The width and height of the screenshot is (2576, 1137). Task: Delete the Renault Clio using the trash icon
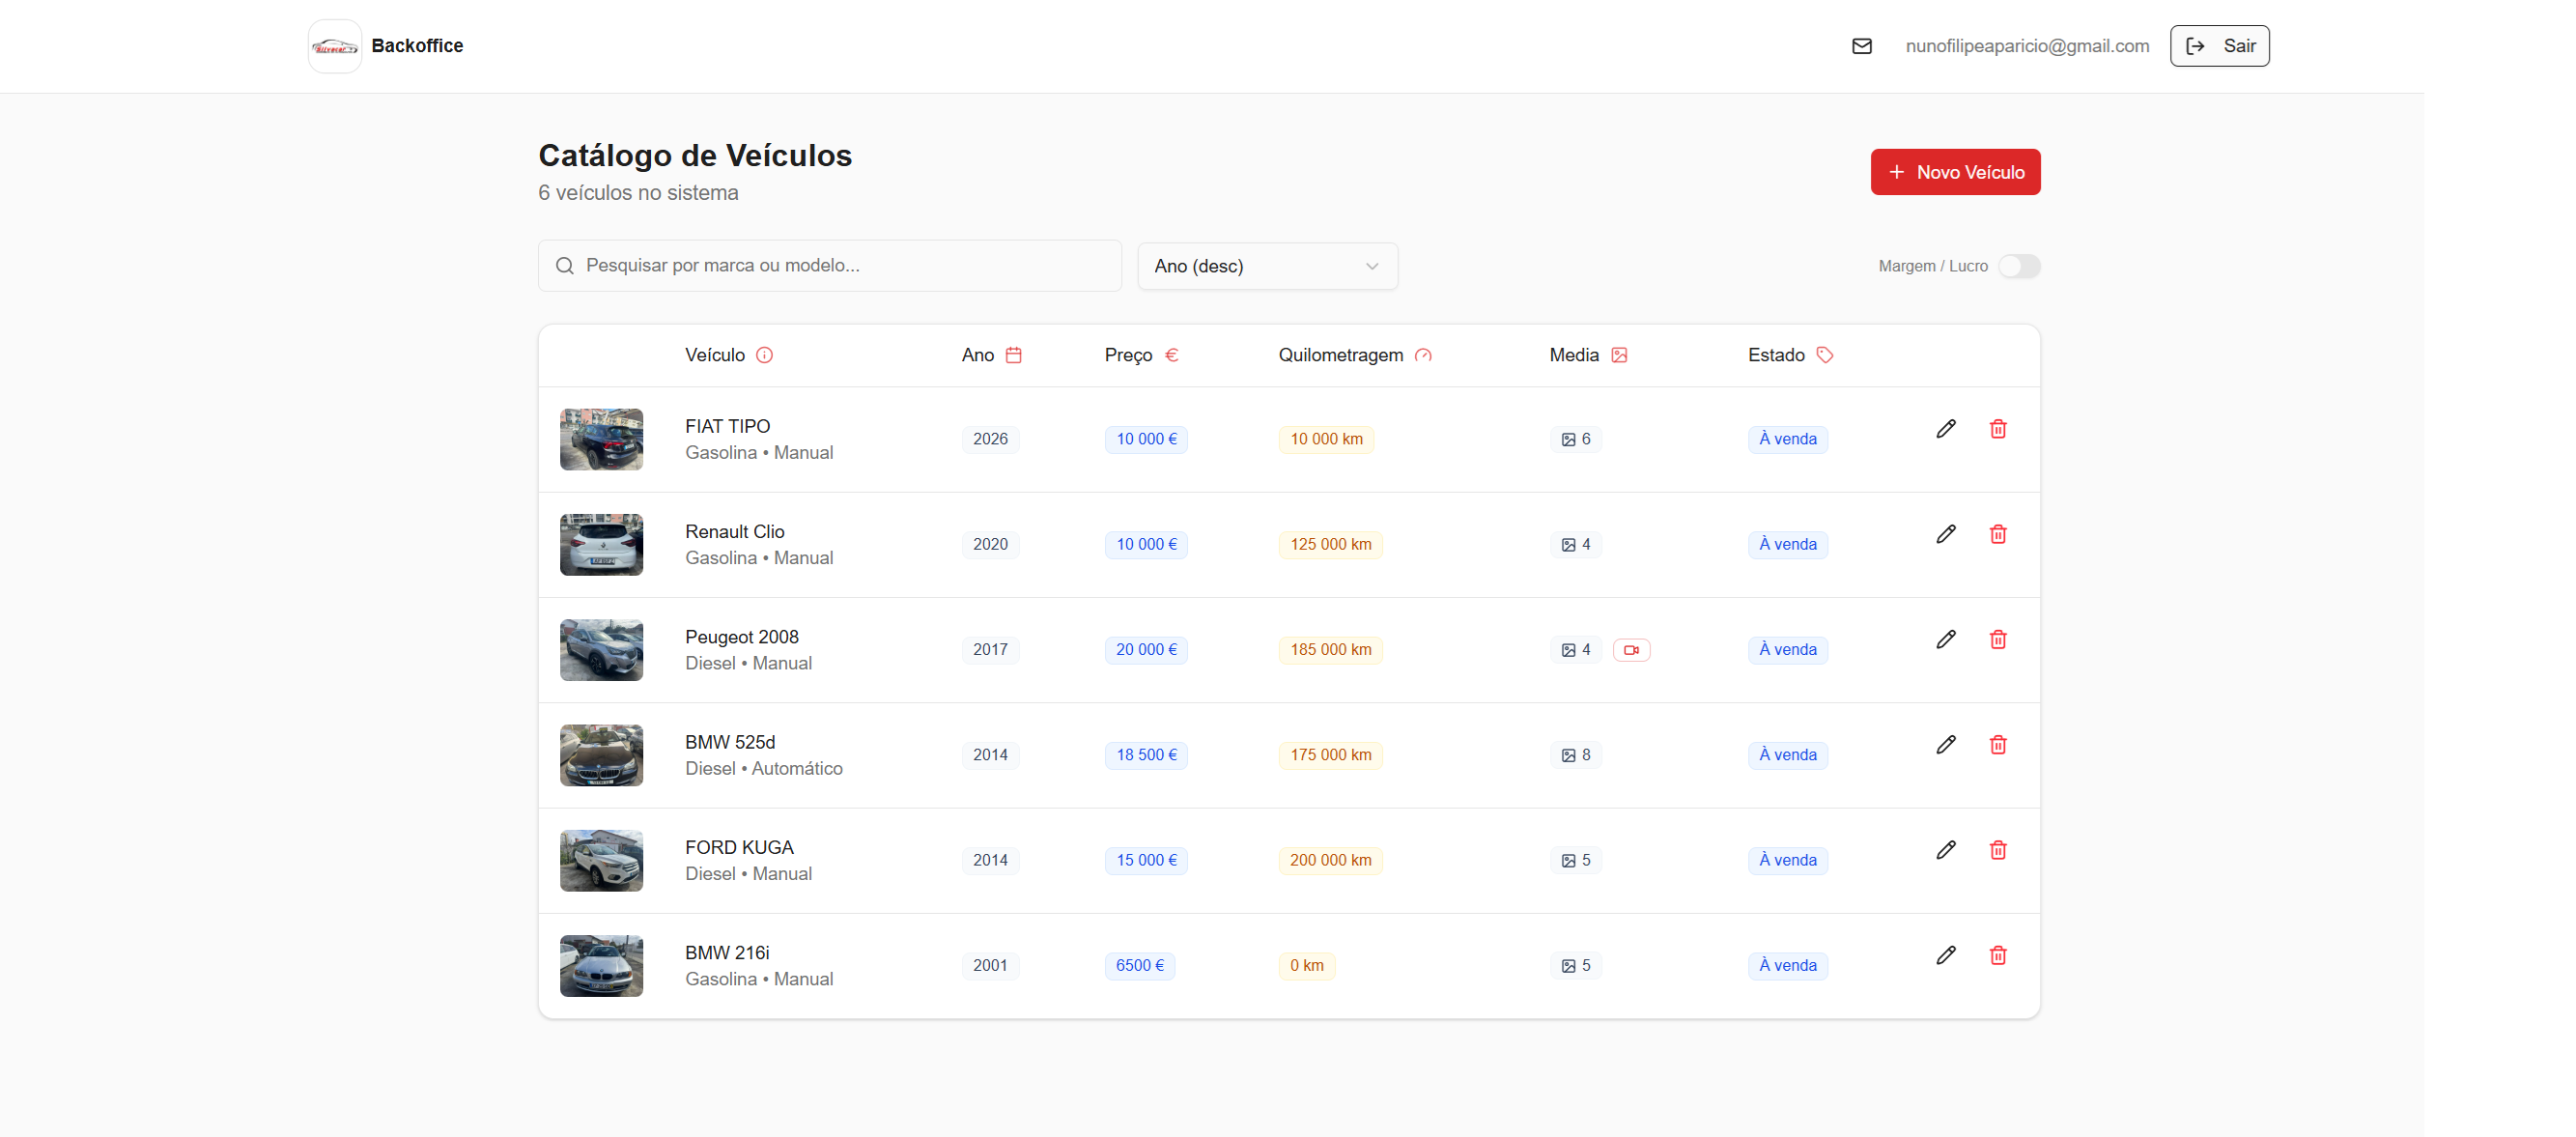1998,534
